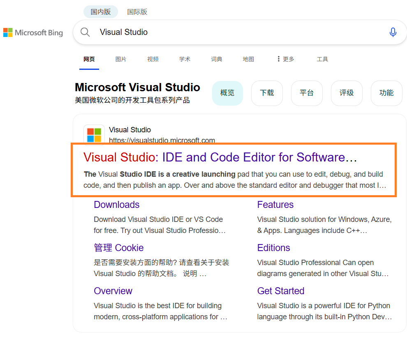Open the Downloads sitelink
The image size is (407, 339).
[116, 205]
